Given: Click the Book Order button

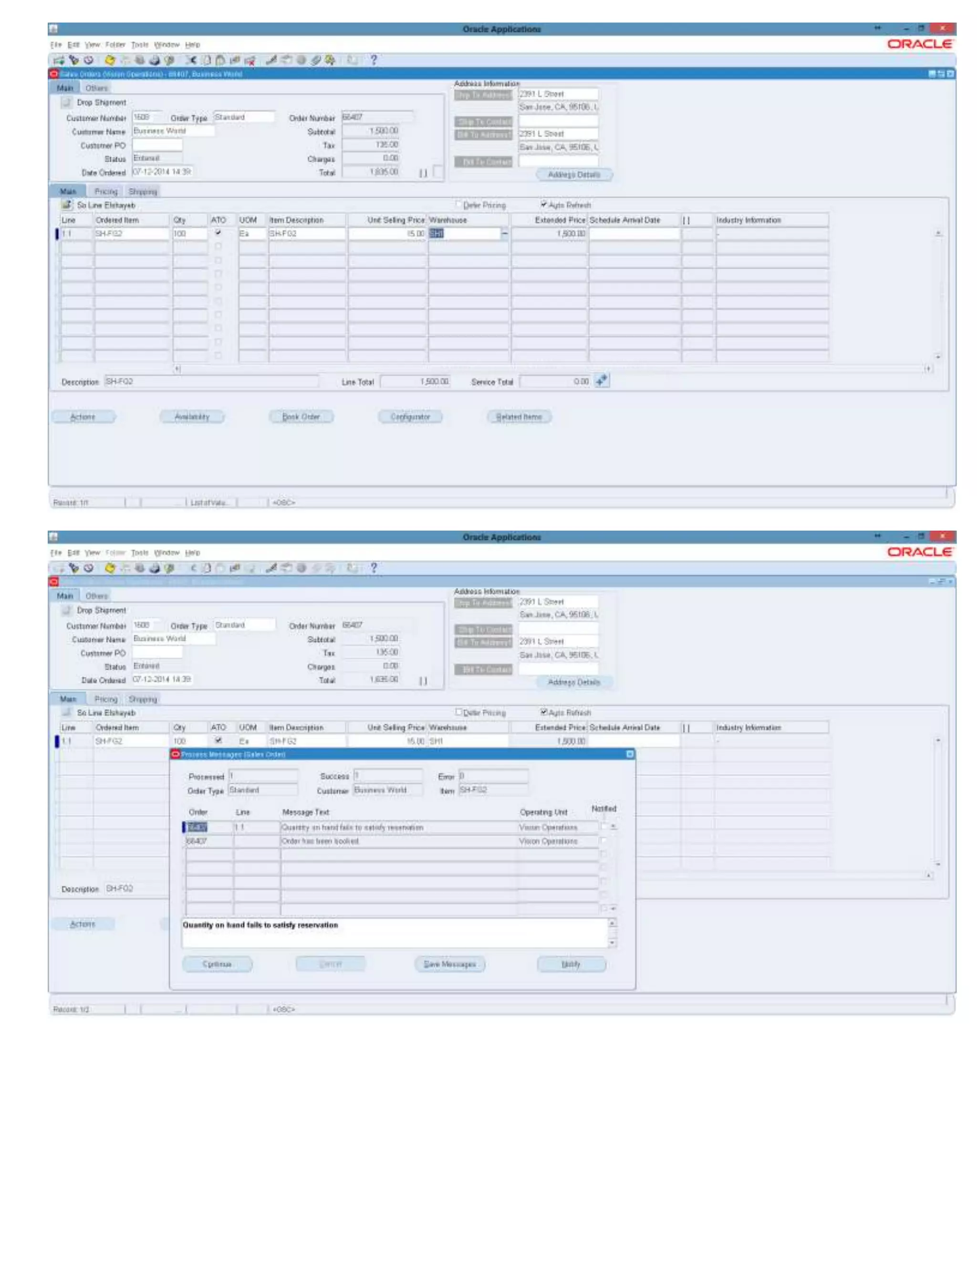Looking at the screenshot, I should click(x=301, y=416).
